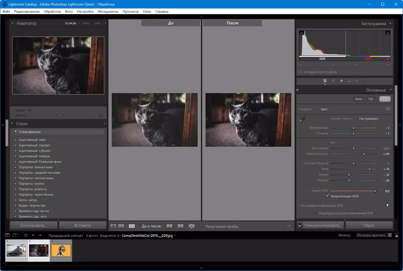Open white balance Настраивает dropdown
The width and height of the screenshot is (403, 271).
pos(371,118)
